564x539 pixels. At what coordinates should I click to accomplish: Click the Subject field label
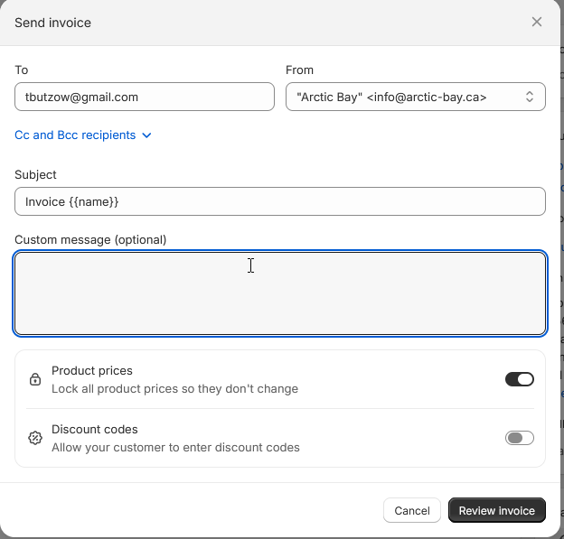[35, 174]
